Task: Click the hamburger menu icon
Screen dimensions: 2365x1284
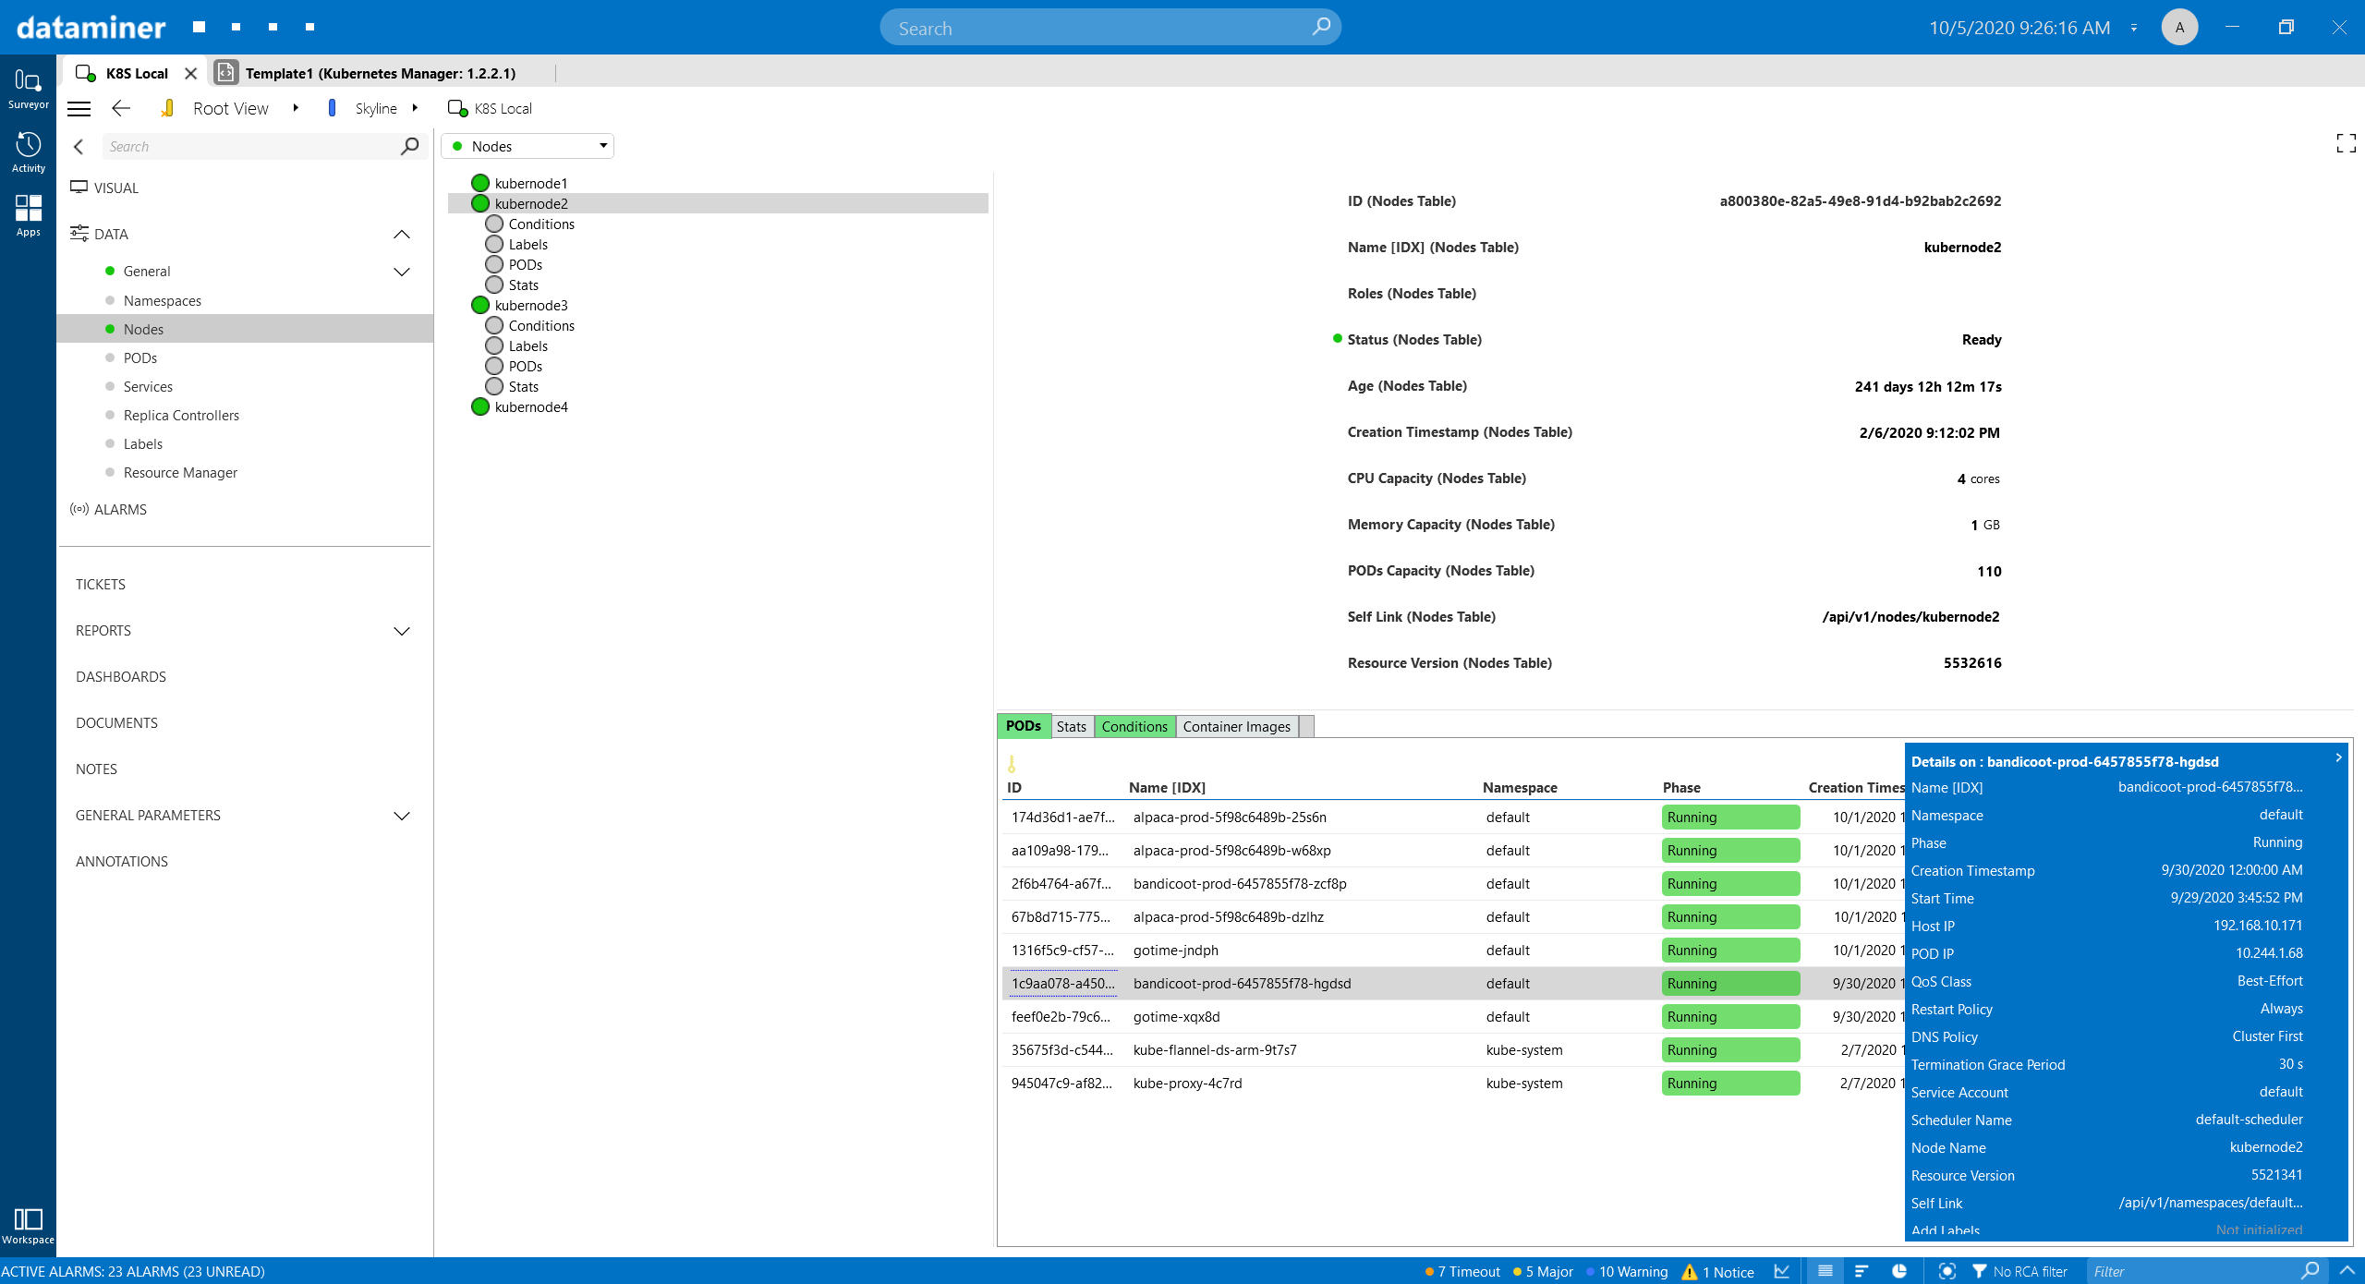Action: pyautogui.click(x=79, y=109)
